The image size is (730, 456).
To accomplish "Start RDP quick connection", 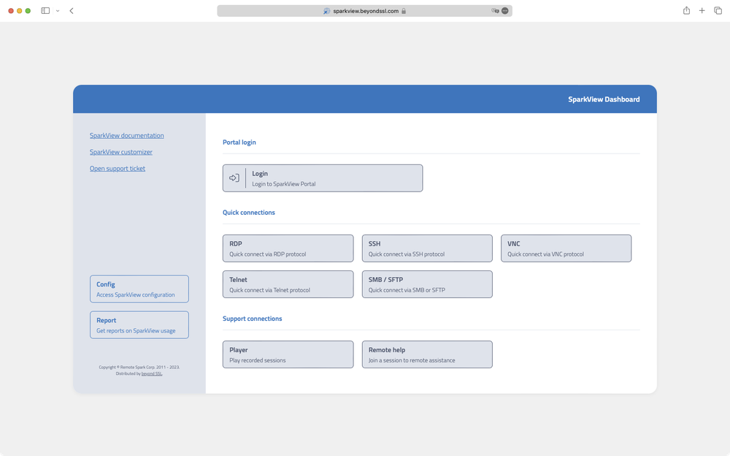I will pyautogui.click(x=288, y=248).
